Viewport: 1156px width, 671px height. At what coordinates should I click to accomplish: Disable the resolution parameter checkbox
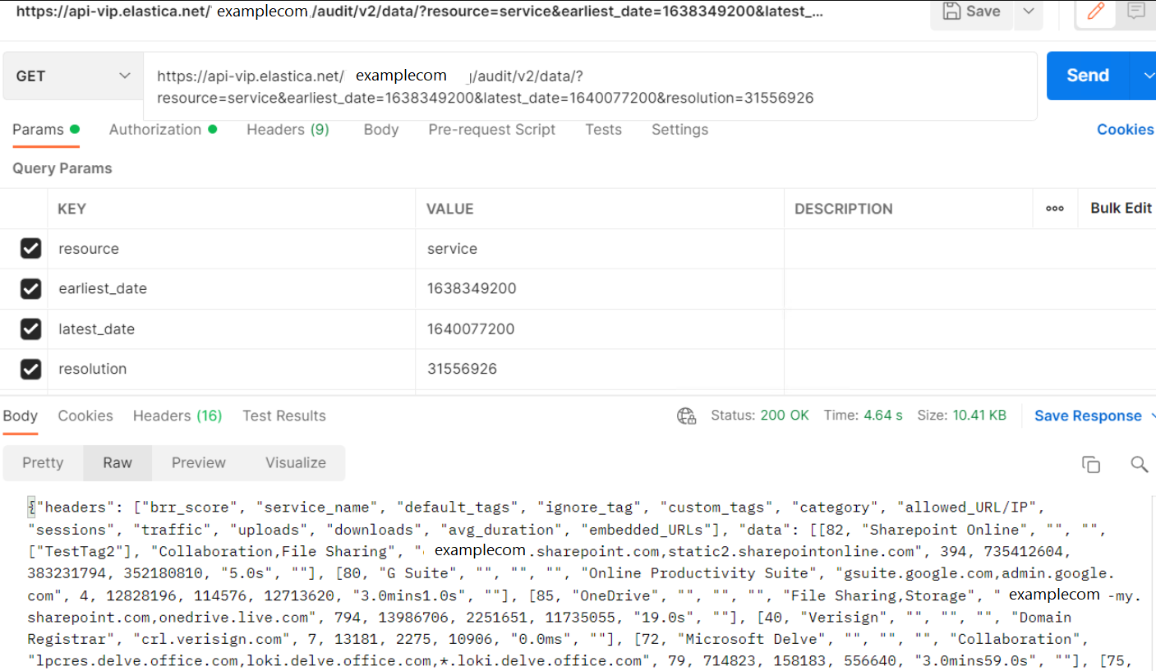tap(30, 370)
